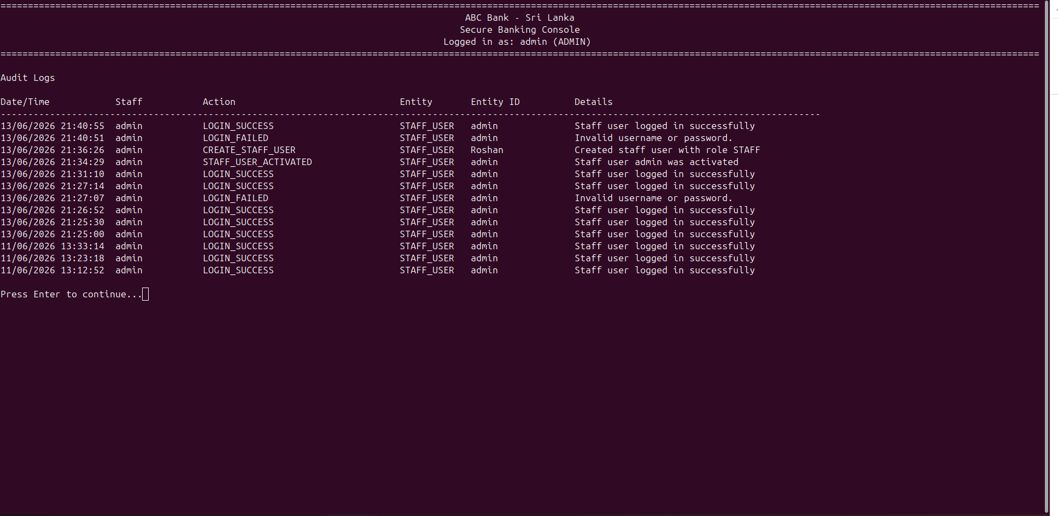The image size is (1058, 516).
Task: Click the 'Staff' column header
Action: (x=129, y=102)
